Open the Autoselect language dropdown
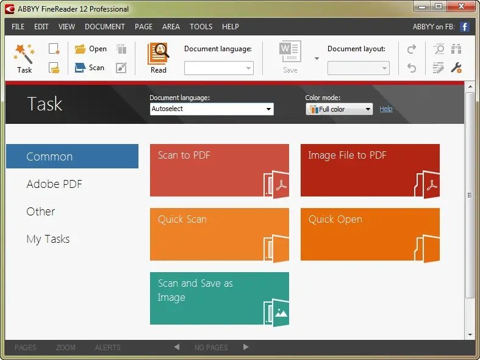The width and height of the screenshot is (480, 360). click(x=212, y=109)
